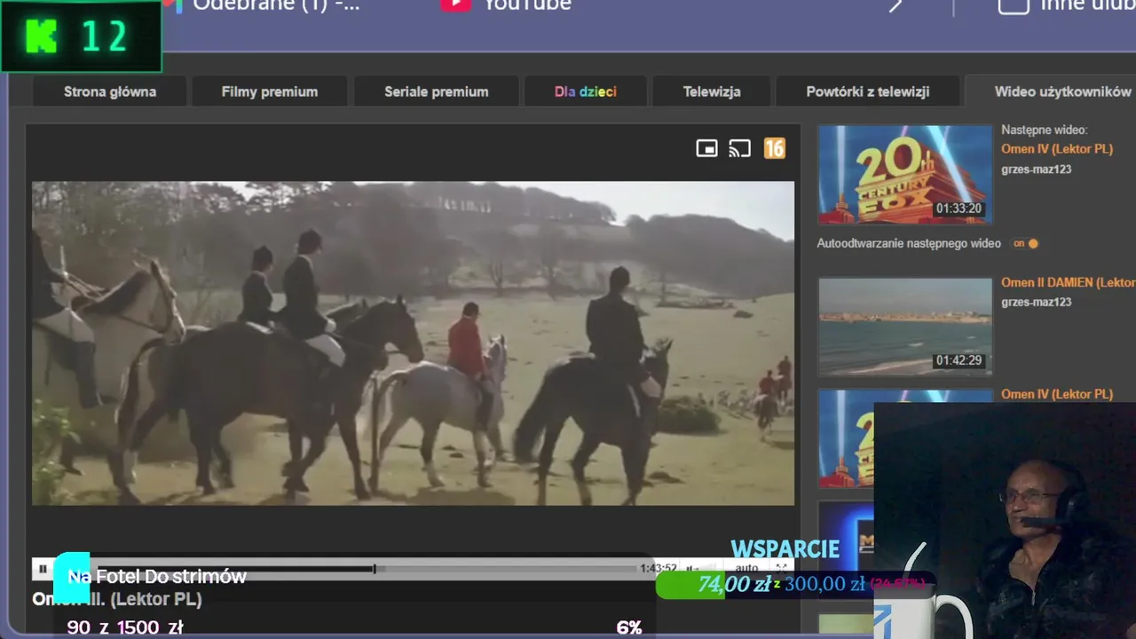Open picture-in-picture mode for the video
The image size is (1136, 639).
click(x=706, y=148)
